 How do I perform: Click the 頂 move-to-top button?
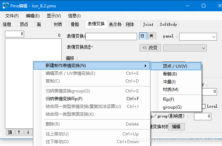10,133
